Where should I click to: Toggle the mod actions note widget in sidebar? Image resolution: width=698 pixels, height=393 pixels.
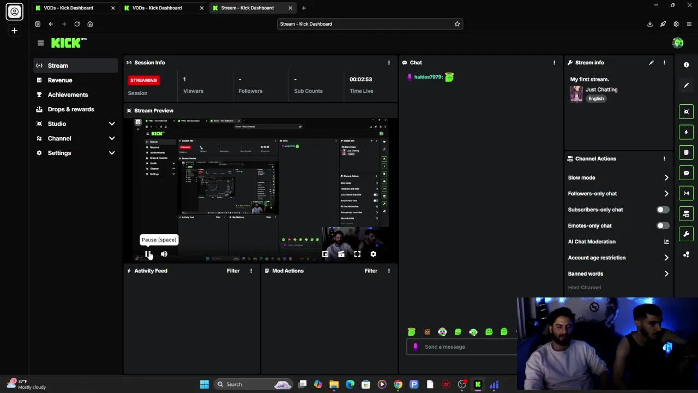click(x=687, y=152)
